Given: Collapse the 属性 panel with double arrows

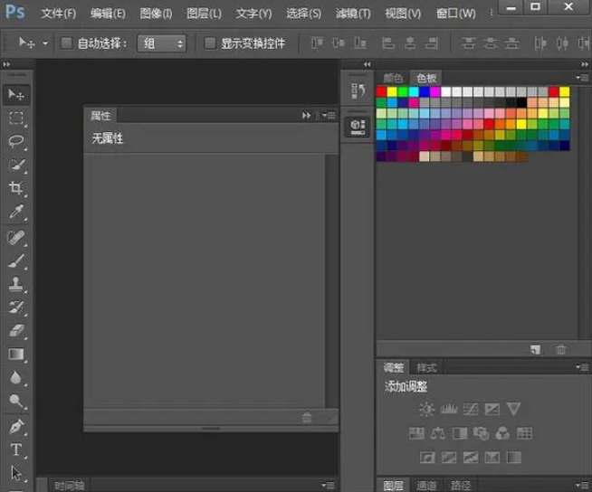Looking at the screenshot, I should tap(307, 116).
